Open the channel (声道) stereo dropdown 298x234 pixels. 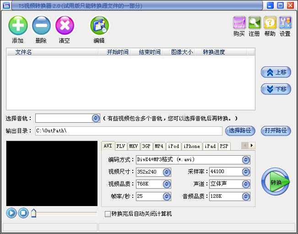coord(246,184)
